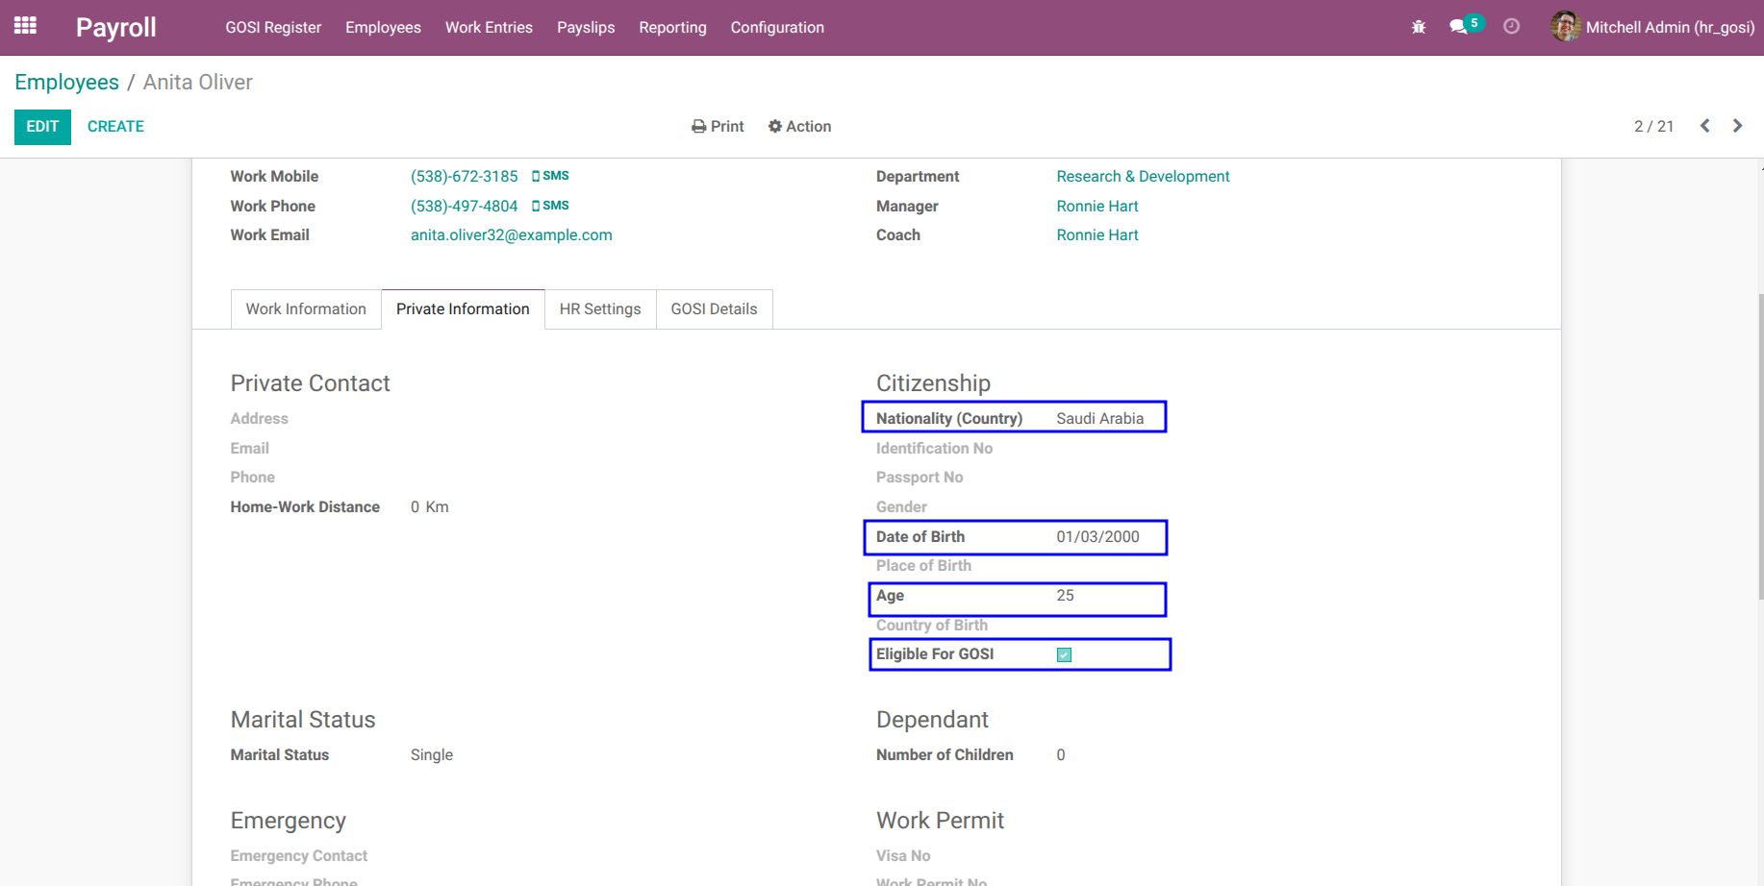Open the apps grid menu
The height and width of the screenshot is (886, 1764).
pos(26,26)
